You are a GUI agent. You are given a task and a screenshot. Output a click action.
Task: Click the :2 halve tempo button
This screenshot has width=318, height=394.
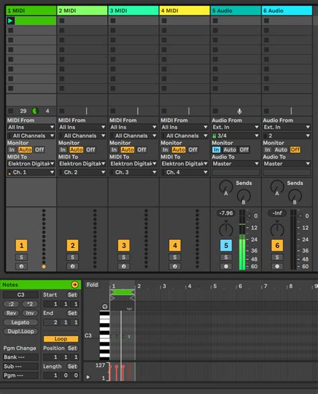[11, 304]
